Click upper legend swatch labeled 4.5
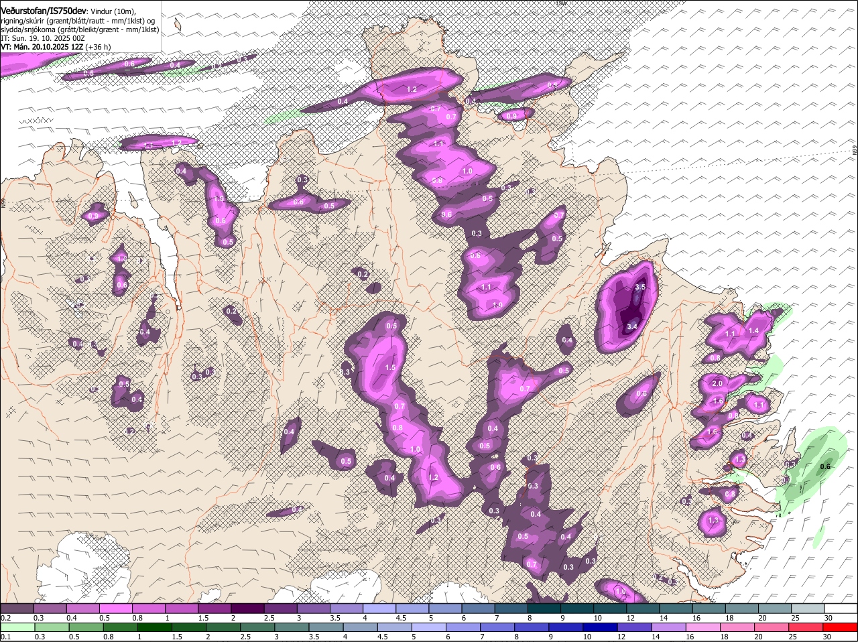Viewport: 858px width, 642px height. click(412, 608)
